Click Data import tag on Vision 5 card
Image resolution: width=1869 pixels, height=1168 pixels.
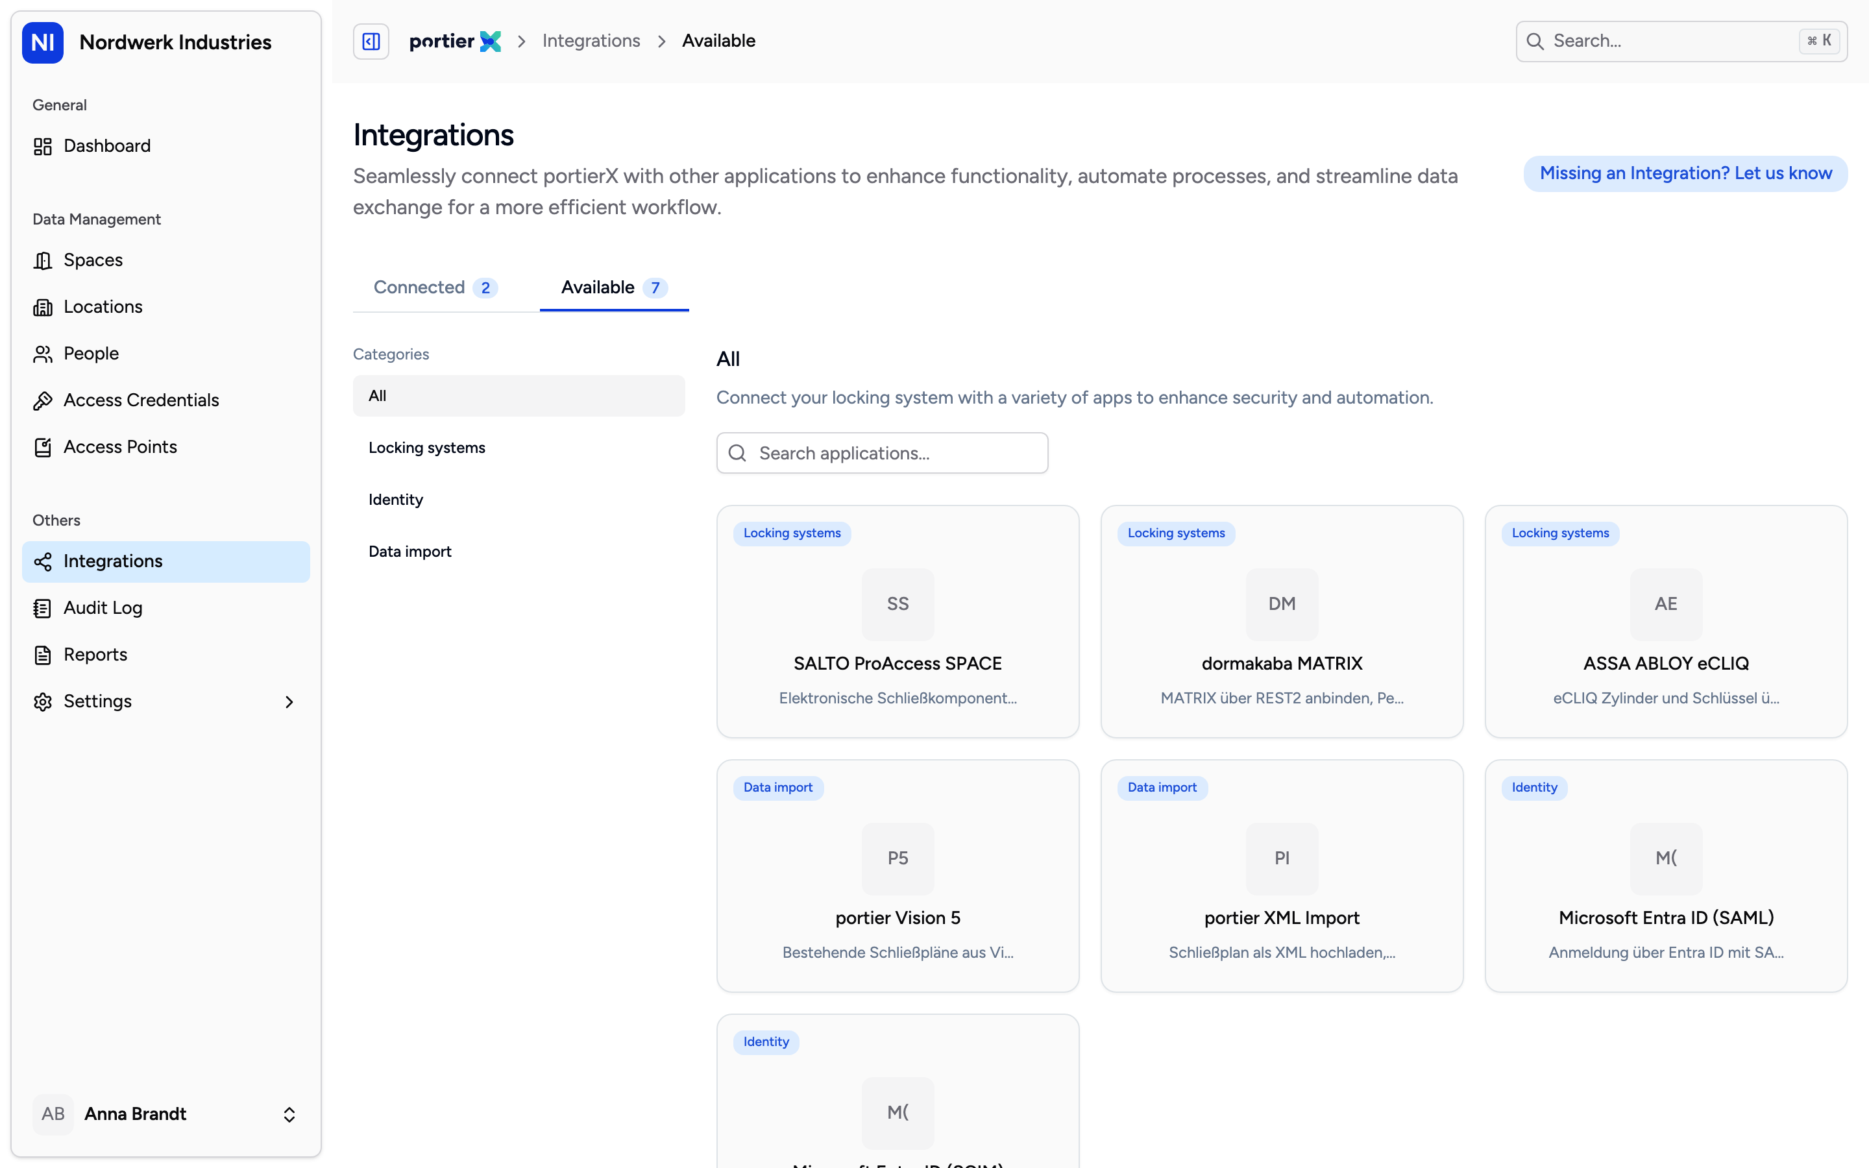click(777, 788)
